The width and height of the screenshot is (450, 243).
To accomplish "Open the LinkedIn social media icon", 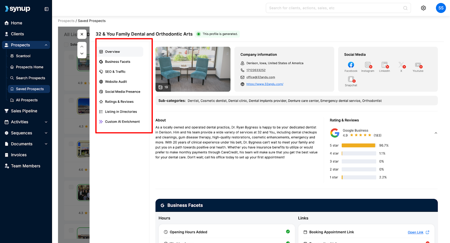I will [x=384, y=65].
